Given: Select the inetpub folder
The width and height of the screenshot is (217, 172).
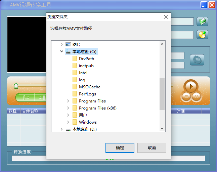Looking at the screenshot, I should coord(83,66).
